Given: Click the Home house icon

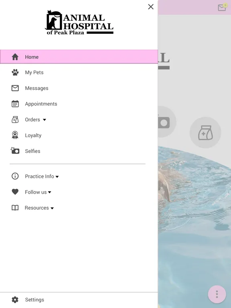Looking at the screenshot, I should (15, 57).
